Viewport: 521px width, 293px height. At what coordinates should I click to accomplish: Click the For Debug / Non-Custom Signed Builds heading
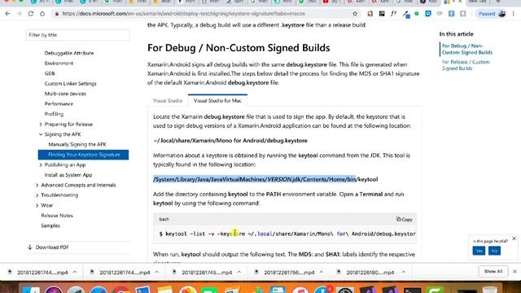point(239,48)
